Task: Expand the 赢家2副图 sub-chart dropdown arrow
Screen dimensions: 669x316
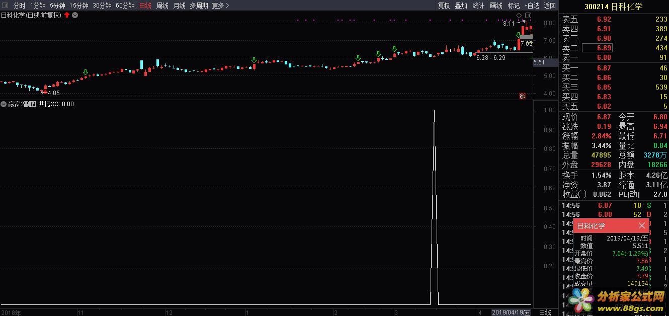Action: [4, 104]
